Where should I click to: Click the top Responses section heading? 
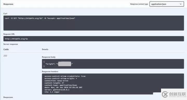point(8,4)
